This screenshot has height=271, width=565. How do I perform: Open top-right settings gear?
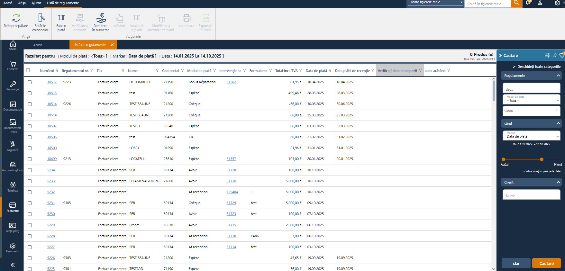click(x=557, y=3)
